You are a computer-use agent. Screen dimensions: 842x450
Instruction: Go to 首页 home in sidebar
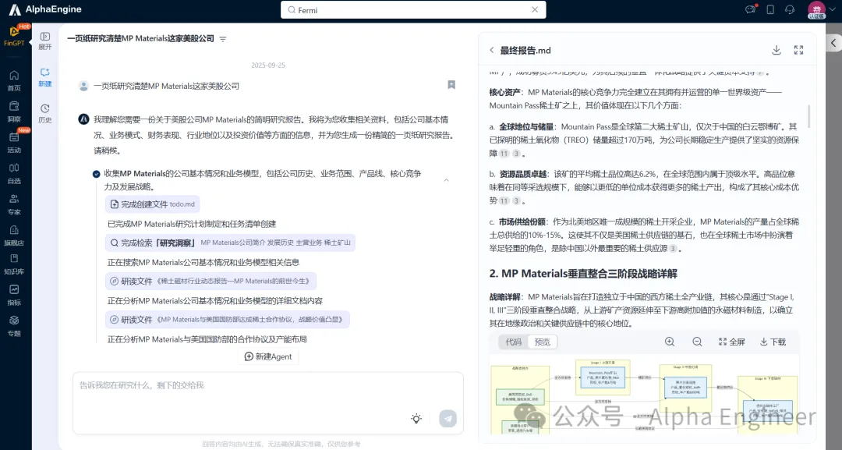click(14, 80)
